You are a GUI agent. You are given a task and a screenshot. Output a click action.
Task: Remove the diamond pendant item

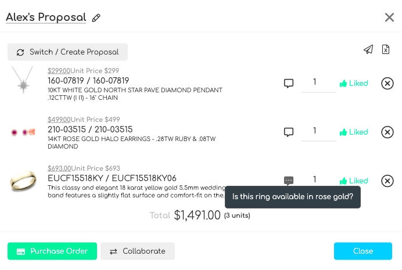[x=387, y=83]
